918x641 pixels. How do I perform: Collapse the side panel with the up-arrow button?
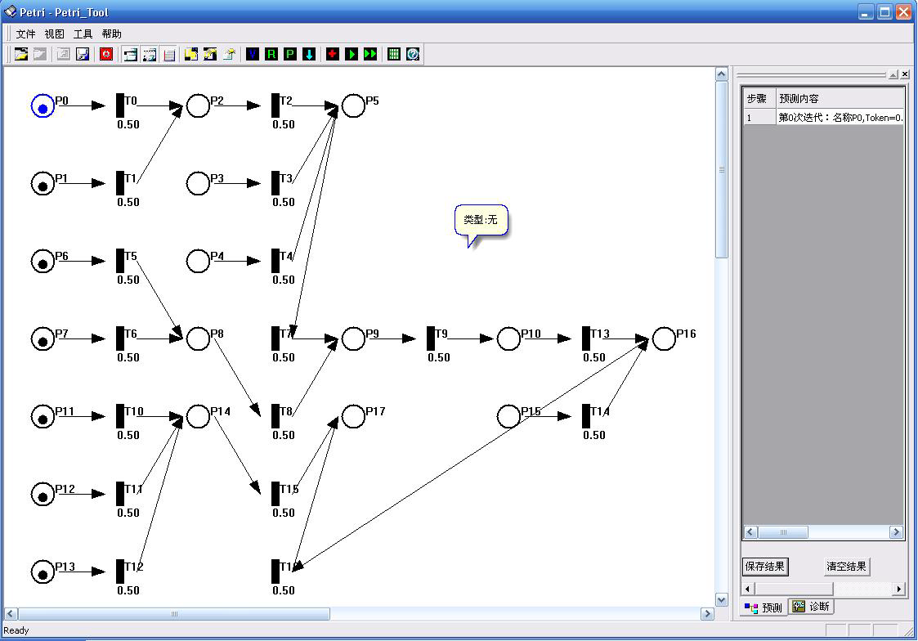(x=893, y=74)
